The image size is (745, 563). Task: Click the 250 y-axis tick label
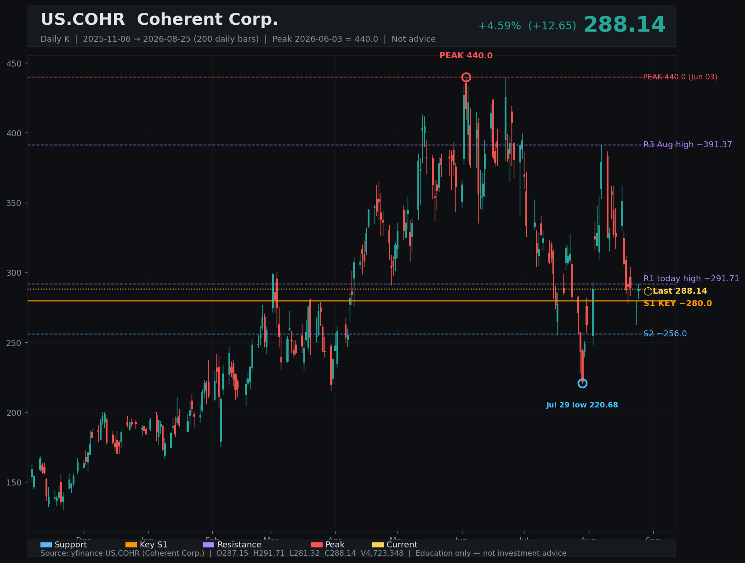tap(14, 343)
